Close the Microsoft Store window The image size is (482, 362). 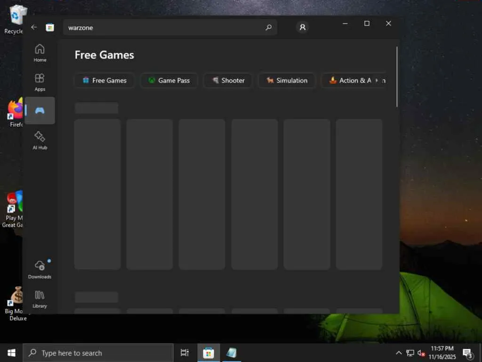[388, 24]
